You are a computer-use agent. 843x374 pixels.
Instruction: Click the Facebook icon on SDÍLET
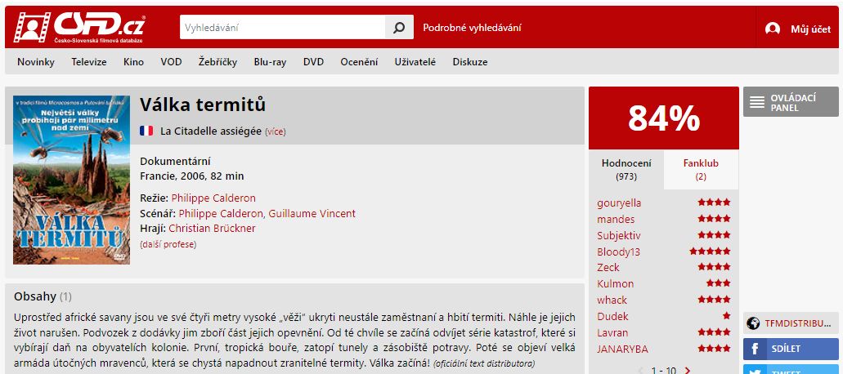click(x=756, y=350)
